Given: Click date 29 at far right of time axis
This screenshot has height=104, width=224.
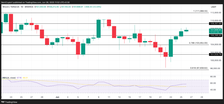Looking at the screenshot, I should [x=202, y=97].
